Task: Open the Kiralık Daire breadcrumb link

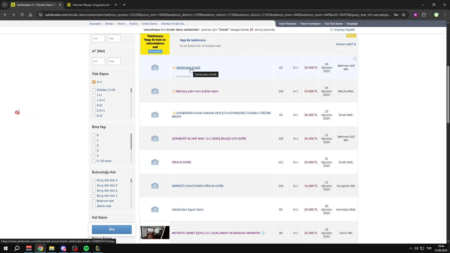Action: click(x=149, y=24)
